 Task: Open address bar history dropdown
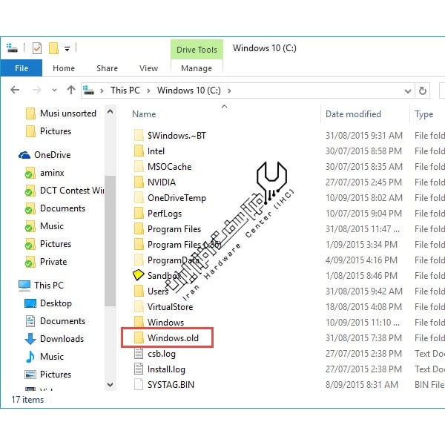(x=408, y=91)
